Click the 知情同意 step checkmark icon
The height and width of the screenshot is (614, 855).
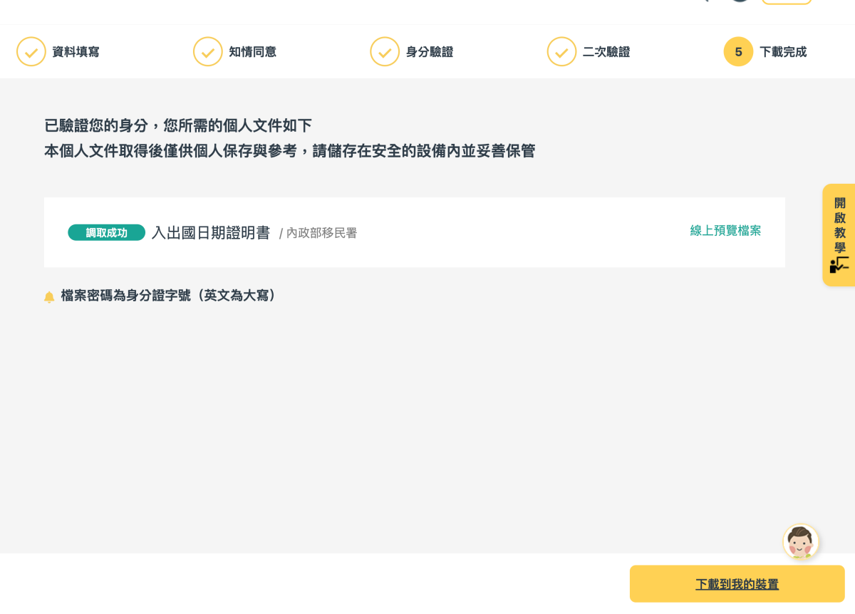point(208,52)
